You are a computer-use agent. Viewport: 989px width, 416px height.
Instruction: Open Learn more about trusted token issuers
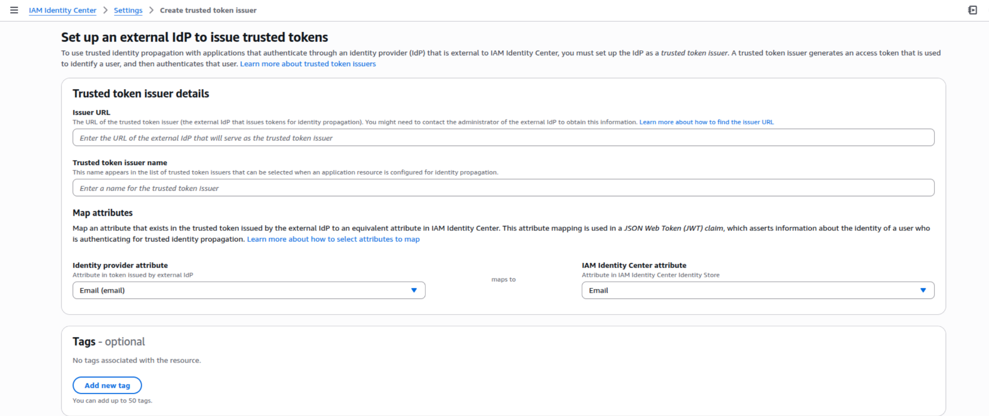(308, 64)
